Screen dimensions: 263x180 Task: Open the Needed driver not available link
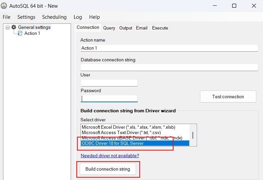110,156
